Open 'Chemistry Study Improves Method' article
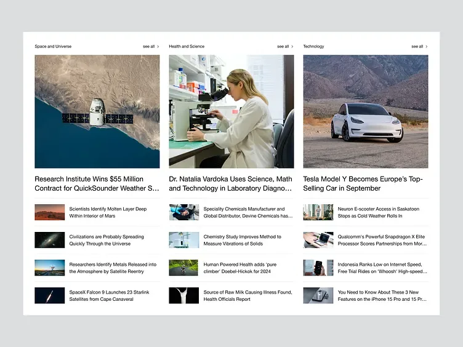463x347 pixels. [x=243, y=240]
